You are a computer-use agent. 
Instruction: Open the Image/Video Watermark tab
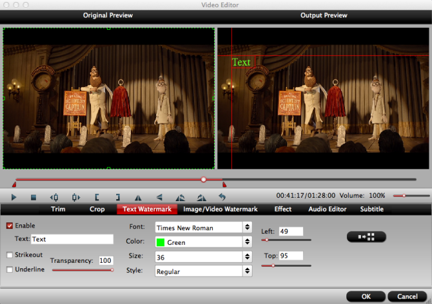coord(221,209)
